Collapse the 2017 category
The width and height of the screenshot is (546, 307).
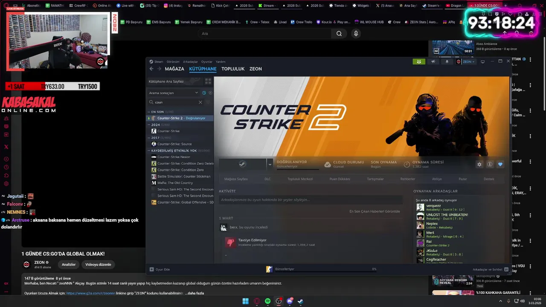(x=149, y=138)
